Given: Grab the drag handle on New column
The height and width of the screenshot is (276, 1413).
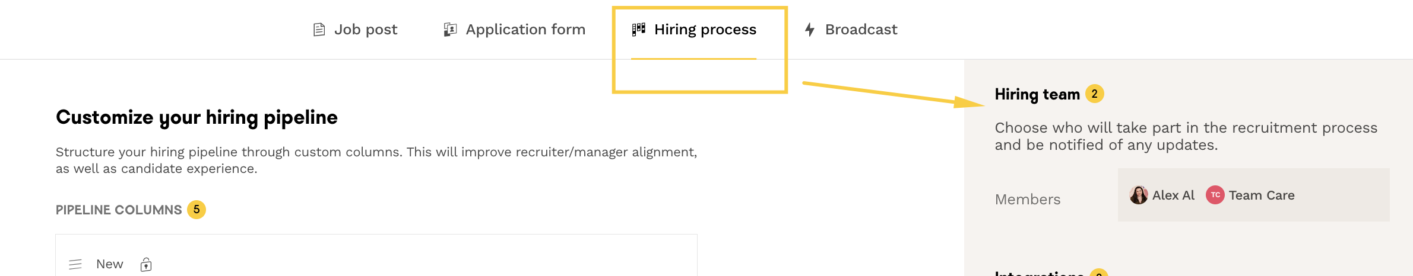Looking at the screenshot, I should 75,264.
